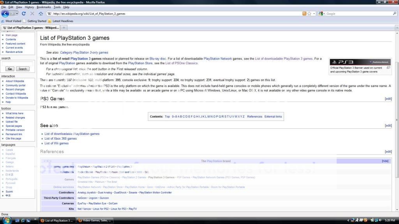
Task: Click the search magnifier icon in Google box
Action: point(394,14)
